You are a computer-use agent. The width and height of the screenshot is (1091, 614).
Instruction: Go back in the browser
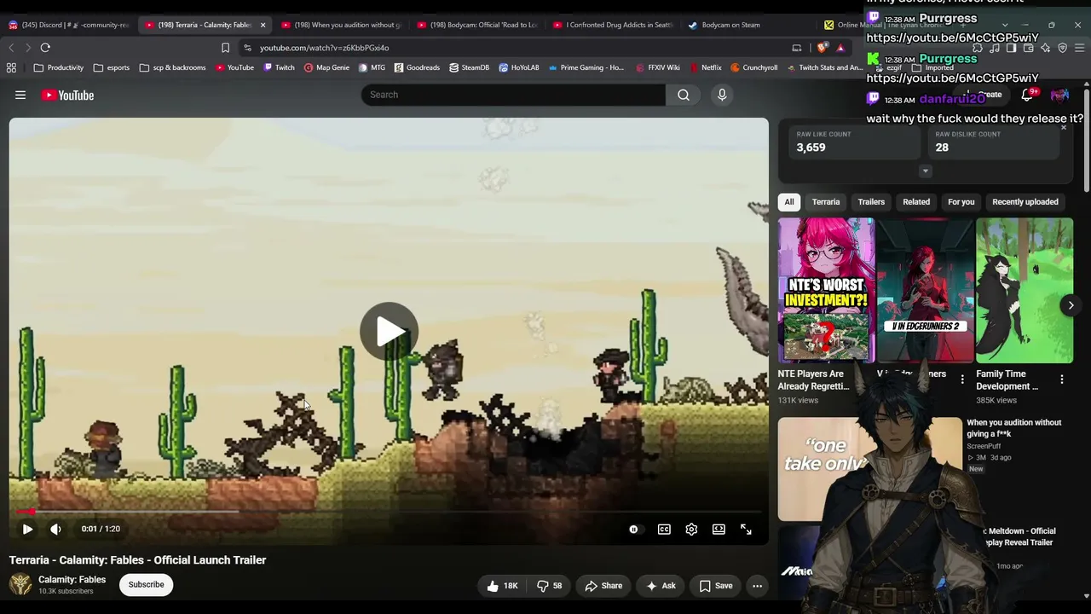11,48
